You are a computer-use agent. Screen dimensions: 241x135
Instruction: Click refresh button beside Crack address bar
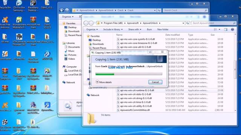tap(159, 10)
